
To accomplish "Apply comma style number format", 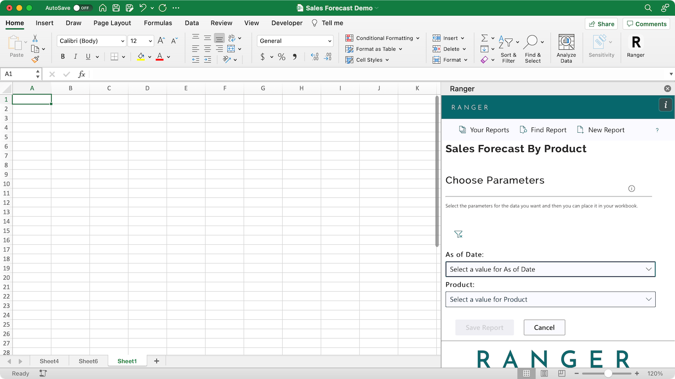I will tap(295, 57).
